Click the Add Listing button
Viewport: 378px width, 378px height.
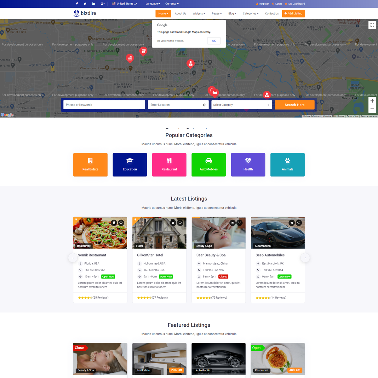(293, 14)
